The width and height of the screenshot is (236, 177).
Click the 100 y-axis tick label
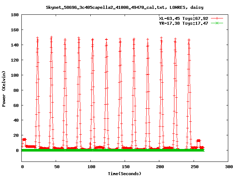[x=15, y=75]
